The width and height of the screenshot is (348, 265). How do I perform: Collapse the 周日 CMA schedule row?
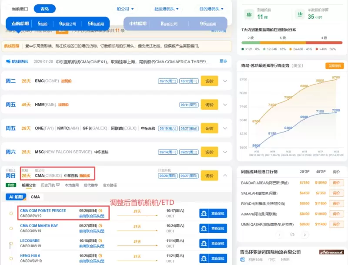pyautogui.click(x=225, y=176)
